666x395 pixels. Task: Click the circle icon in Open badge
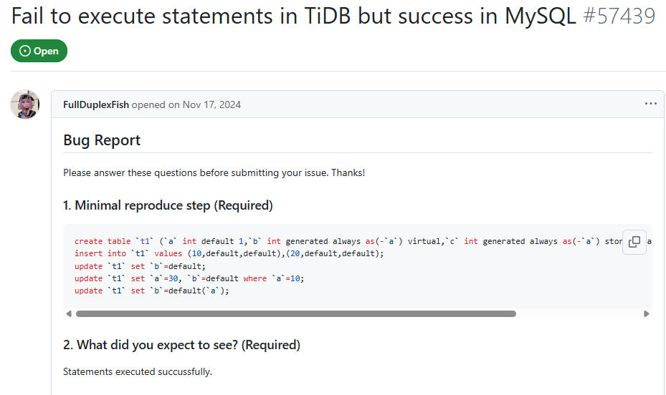coord(25,52)
